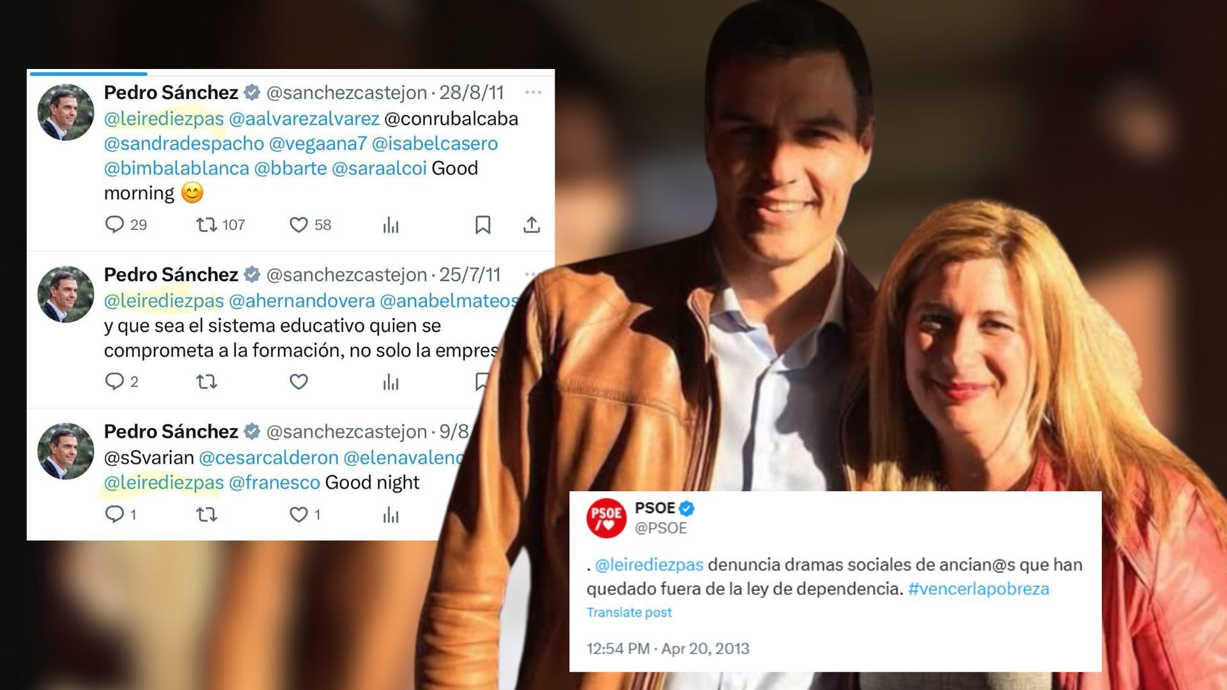The image size is (1227, 690).
Task: Open @cesarcalderon mention in third tweet
Action: pos(268,457)
